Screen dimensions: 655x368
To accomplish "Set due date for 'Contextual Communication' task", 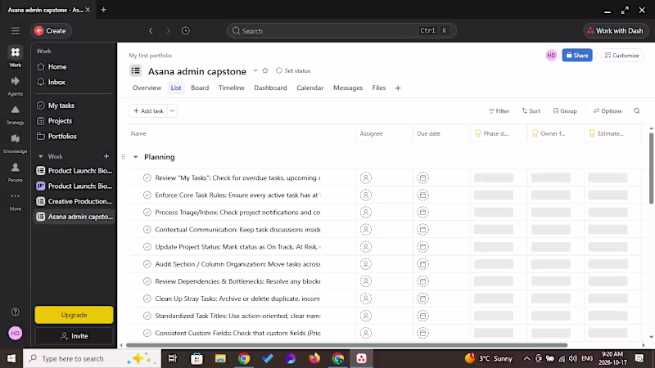I will [x=422, y=230].
